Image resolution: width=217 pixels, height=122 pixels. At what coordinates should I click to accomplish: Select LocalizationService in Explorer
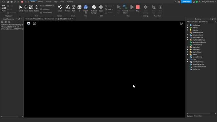[199, 67]
